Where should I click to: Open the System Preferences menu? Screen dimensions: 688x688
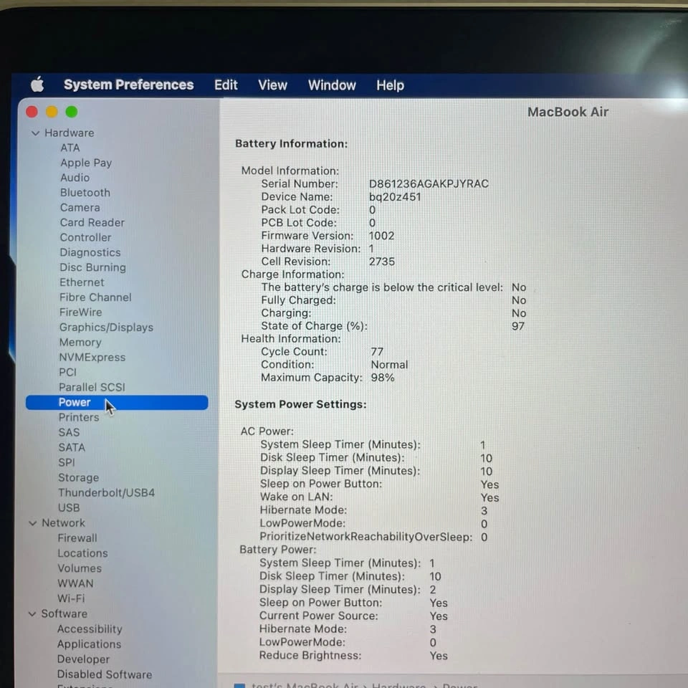point(128,85)
